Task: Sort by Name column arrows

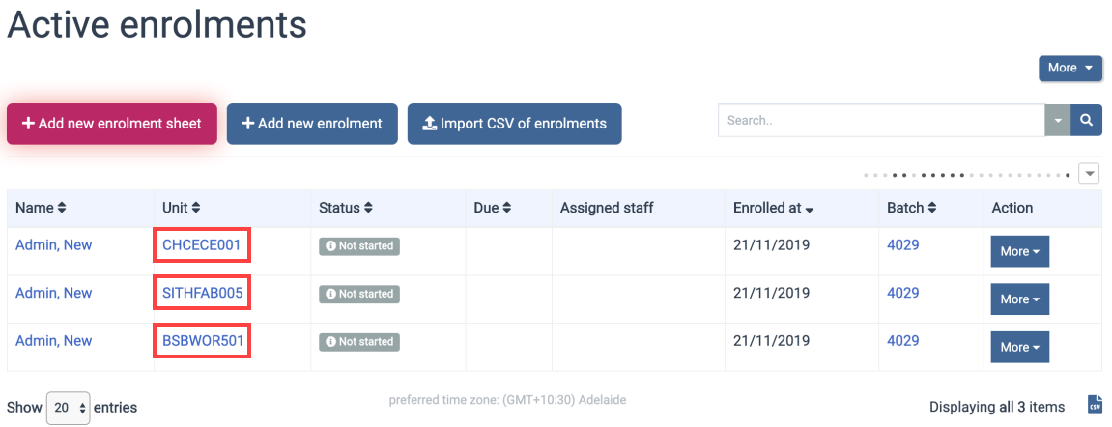Action: click(x=63, y=208)
